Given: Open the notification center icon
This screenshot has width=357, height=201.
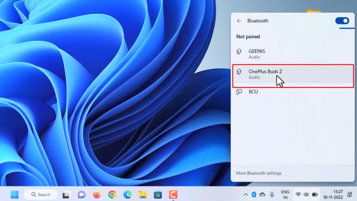Looking at the screenshot, I should (x=350, y=195).
